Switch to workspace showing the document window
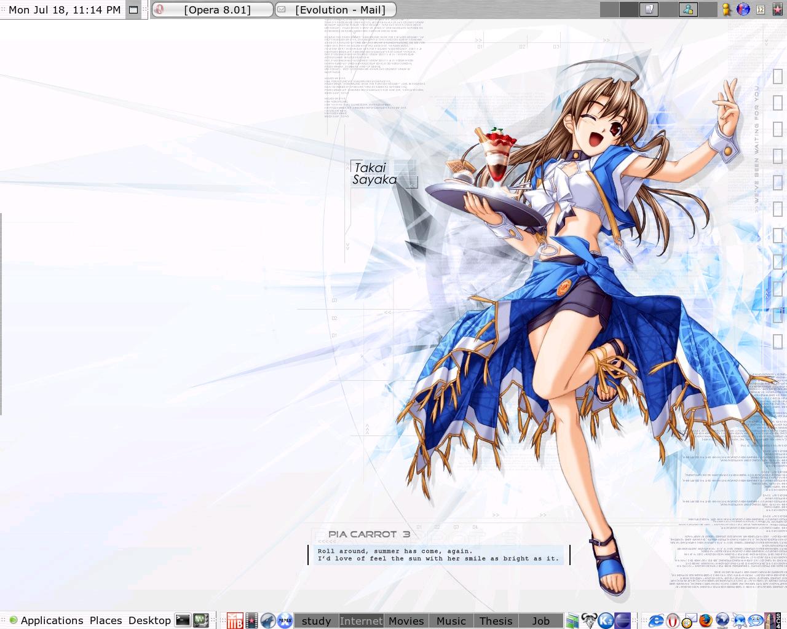Viewport: 787px width, 629px height. (x=649, y=9)
